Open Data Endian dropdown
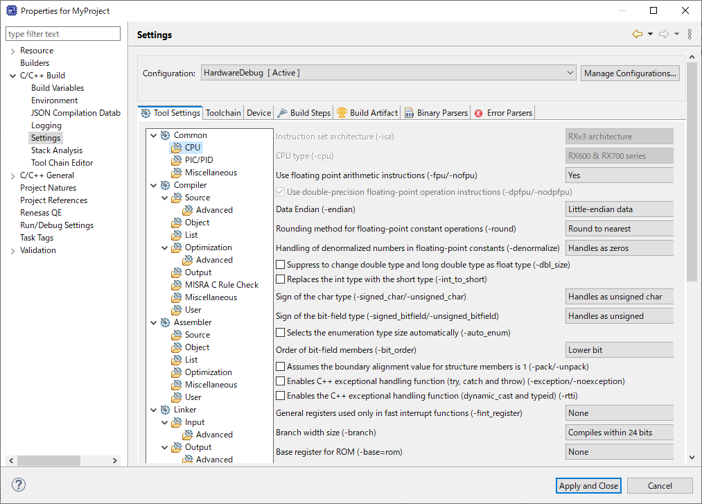Image resolution: width=702 pixels, height=504 pixels. coord(619,209)
